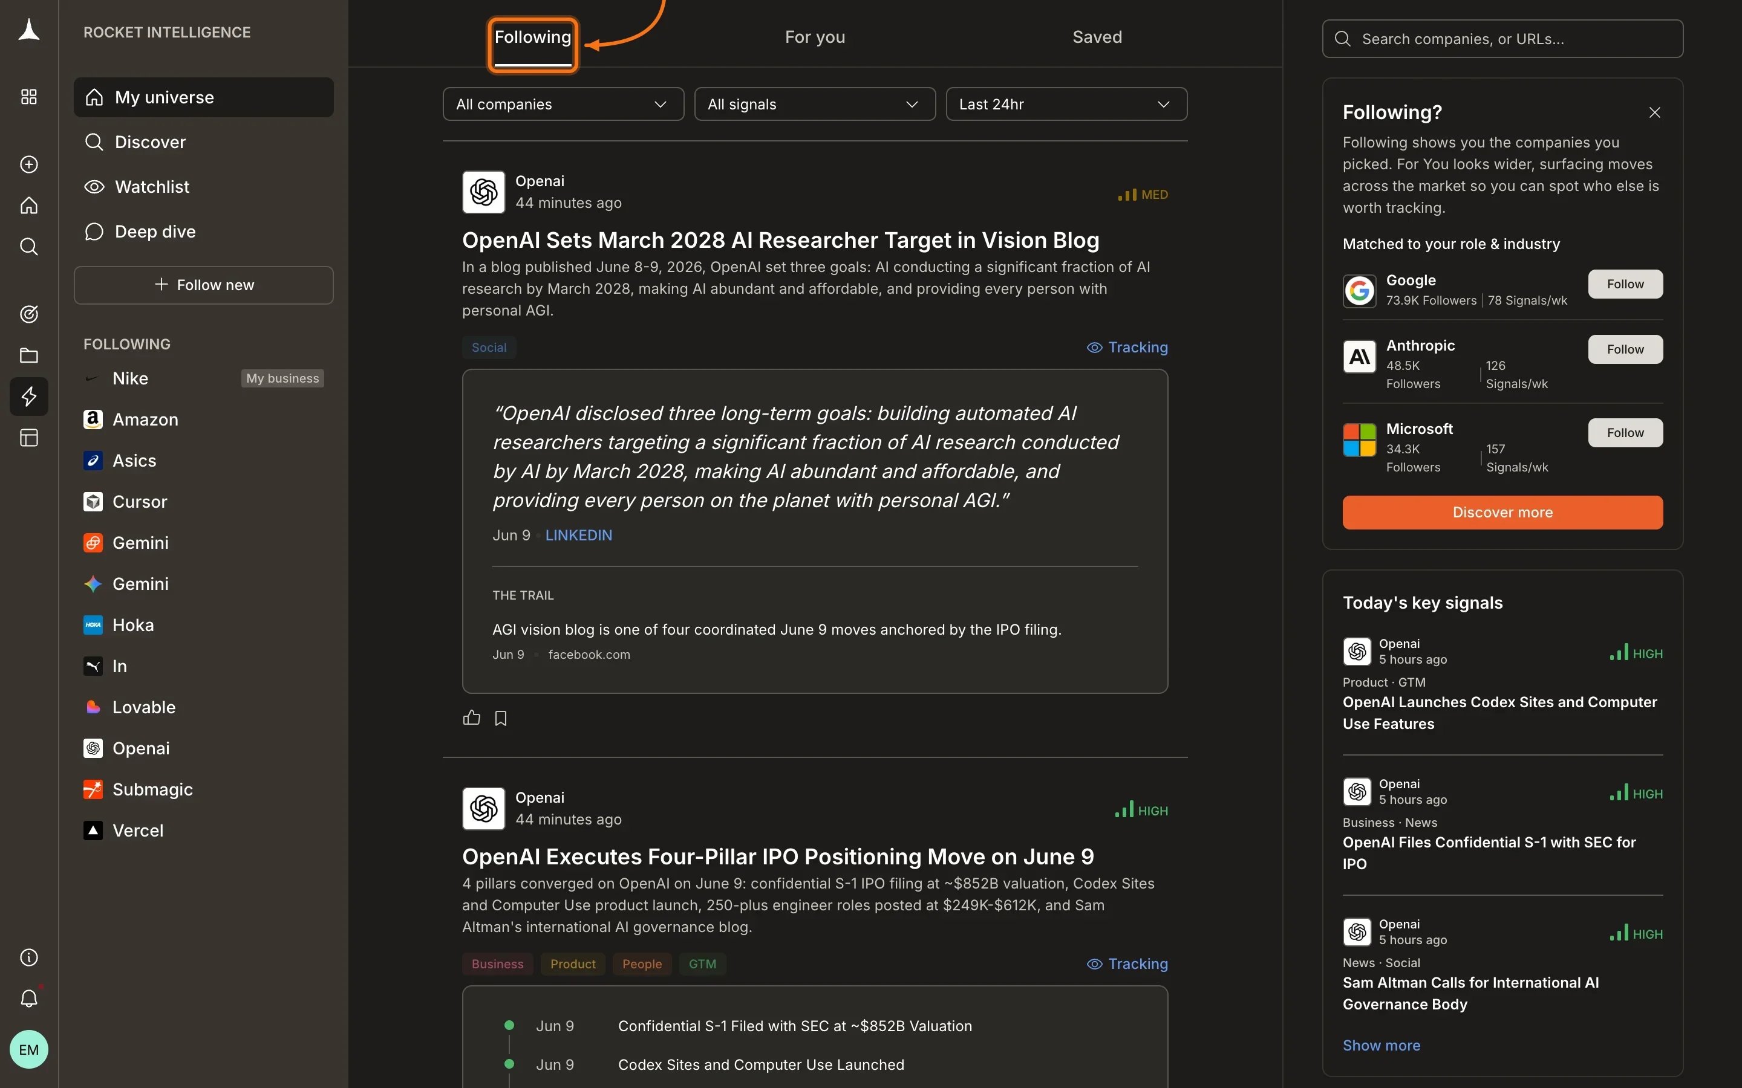Click the Microsoft logo in suggestions

pos(1359,439)
